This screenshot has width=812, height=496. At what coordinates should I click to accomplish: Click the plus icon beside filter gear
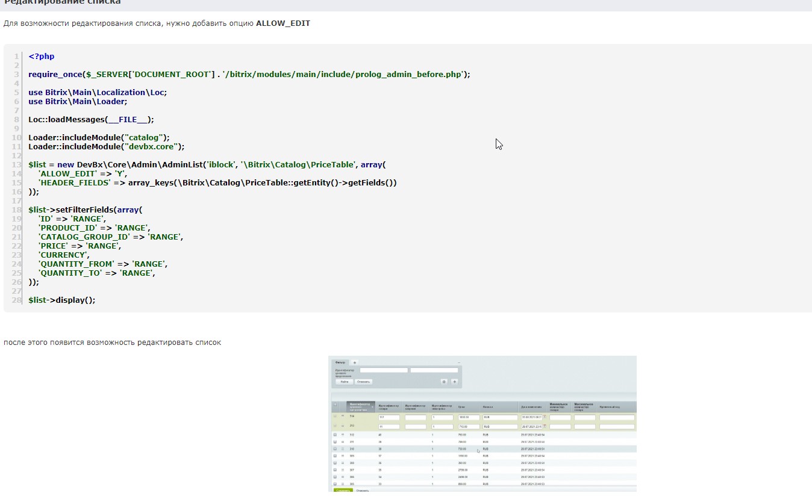pos(454,382)
